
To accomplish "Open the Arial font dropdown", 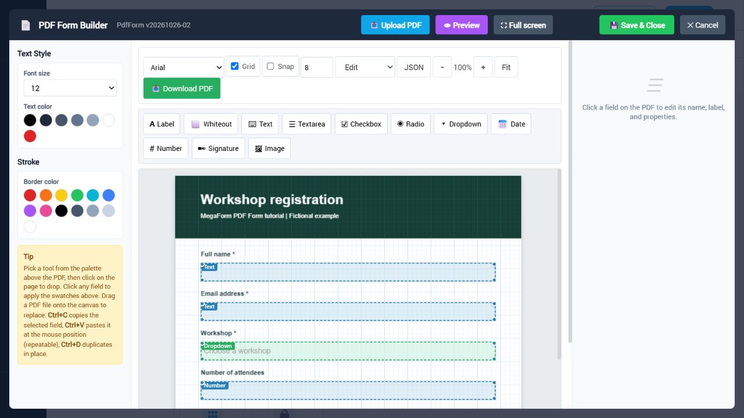I will point(184,67).
